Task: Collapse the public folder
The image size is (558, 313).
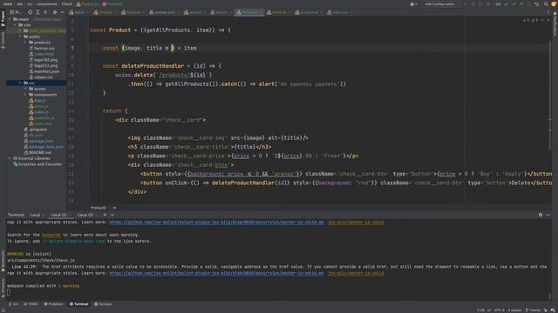Action: click(20, 37)
